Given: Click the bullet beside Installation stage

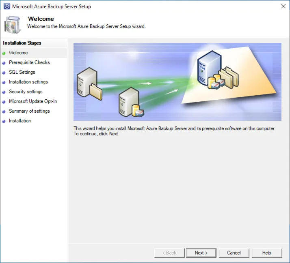Looking at the screenshot, I should 4,121.
